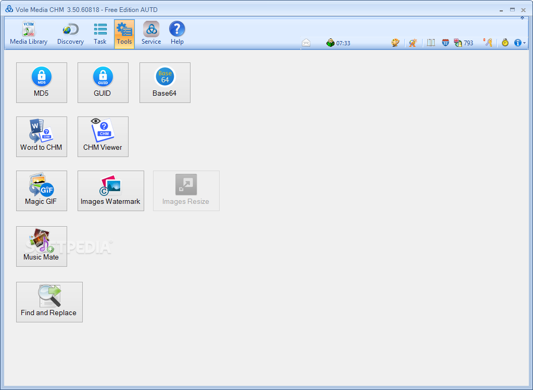Open the Magic GIF tool
The height and width of the screenshot is (390, 533).
(42, 191)
